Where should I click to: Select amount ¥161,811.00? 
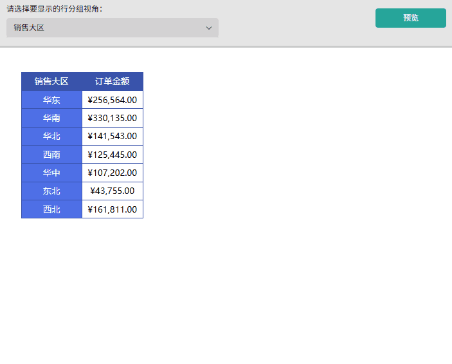[x=113, y=209]
